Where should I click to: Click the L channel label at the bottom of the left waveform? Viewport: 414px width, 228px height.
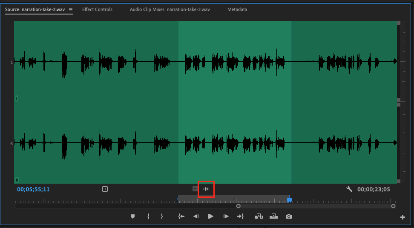[x=17, y=99]
